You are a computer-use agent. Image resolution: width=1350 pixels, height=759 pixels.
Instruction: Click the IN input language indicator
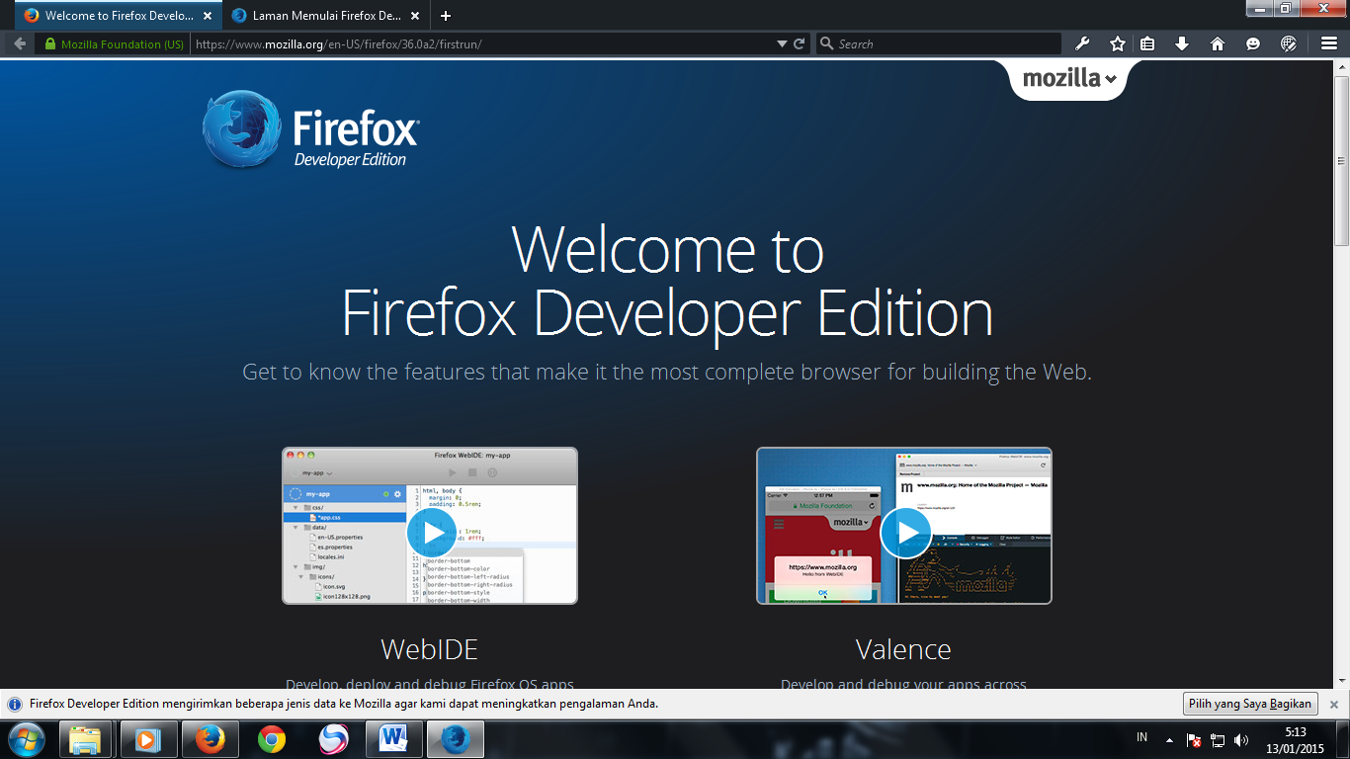[x=1142, y=737]
